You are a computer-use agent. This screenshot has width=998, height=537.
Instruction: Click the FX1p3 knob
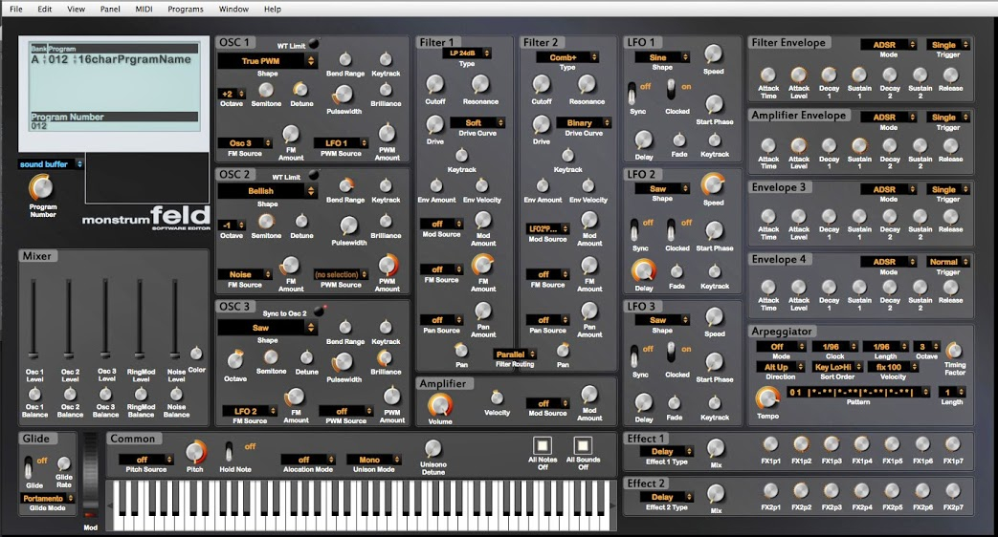pos(832,444)
